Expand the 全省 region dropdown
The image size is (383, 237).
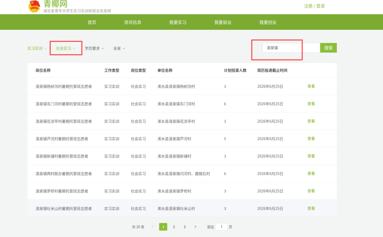tap(119, 48)
